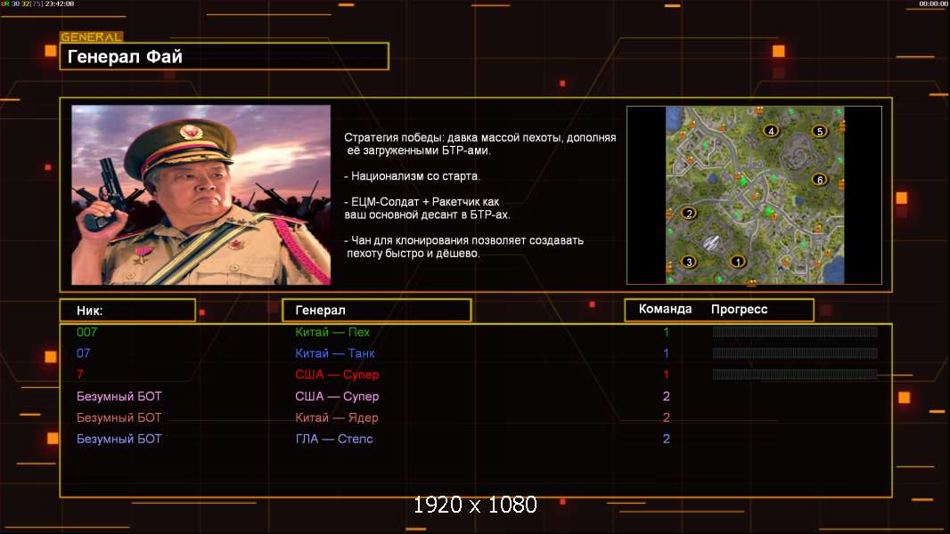The width and height of the screenshot is (950, 534).
Task: Click General Fai's portrait image
Action: pos(201,195)
